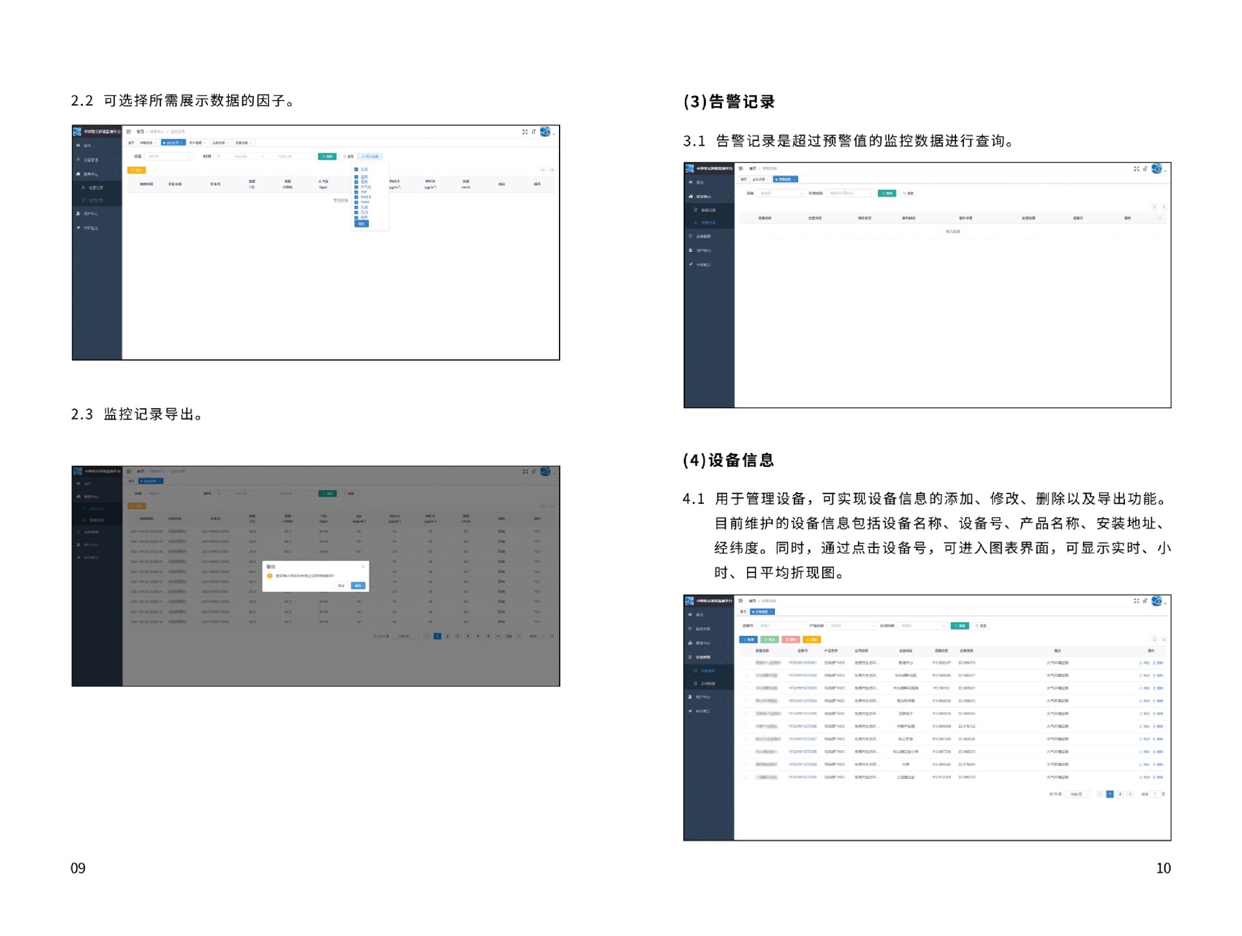The width and height of the screenshot is (1242, 936).
Task: Click 因子选择 filter button in 2.2 screenshot
Action: coord(370,156)
